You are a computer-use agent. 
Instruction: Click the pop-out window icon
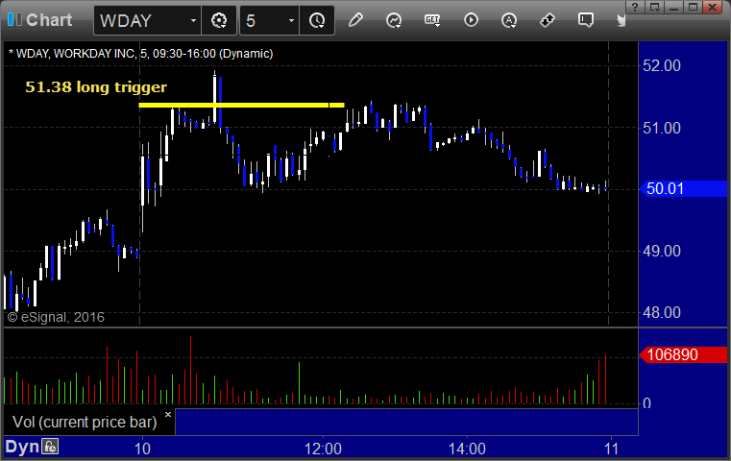click(x=654, y=7)
